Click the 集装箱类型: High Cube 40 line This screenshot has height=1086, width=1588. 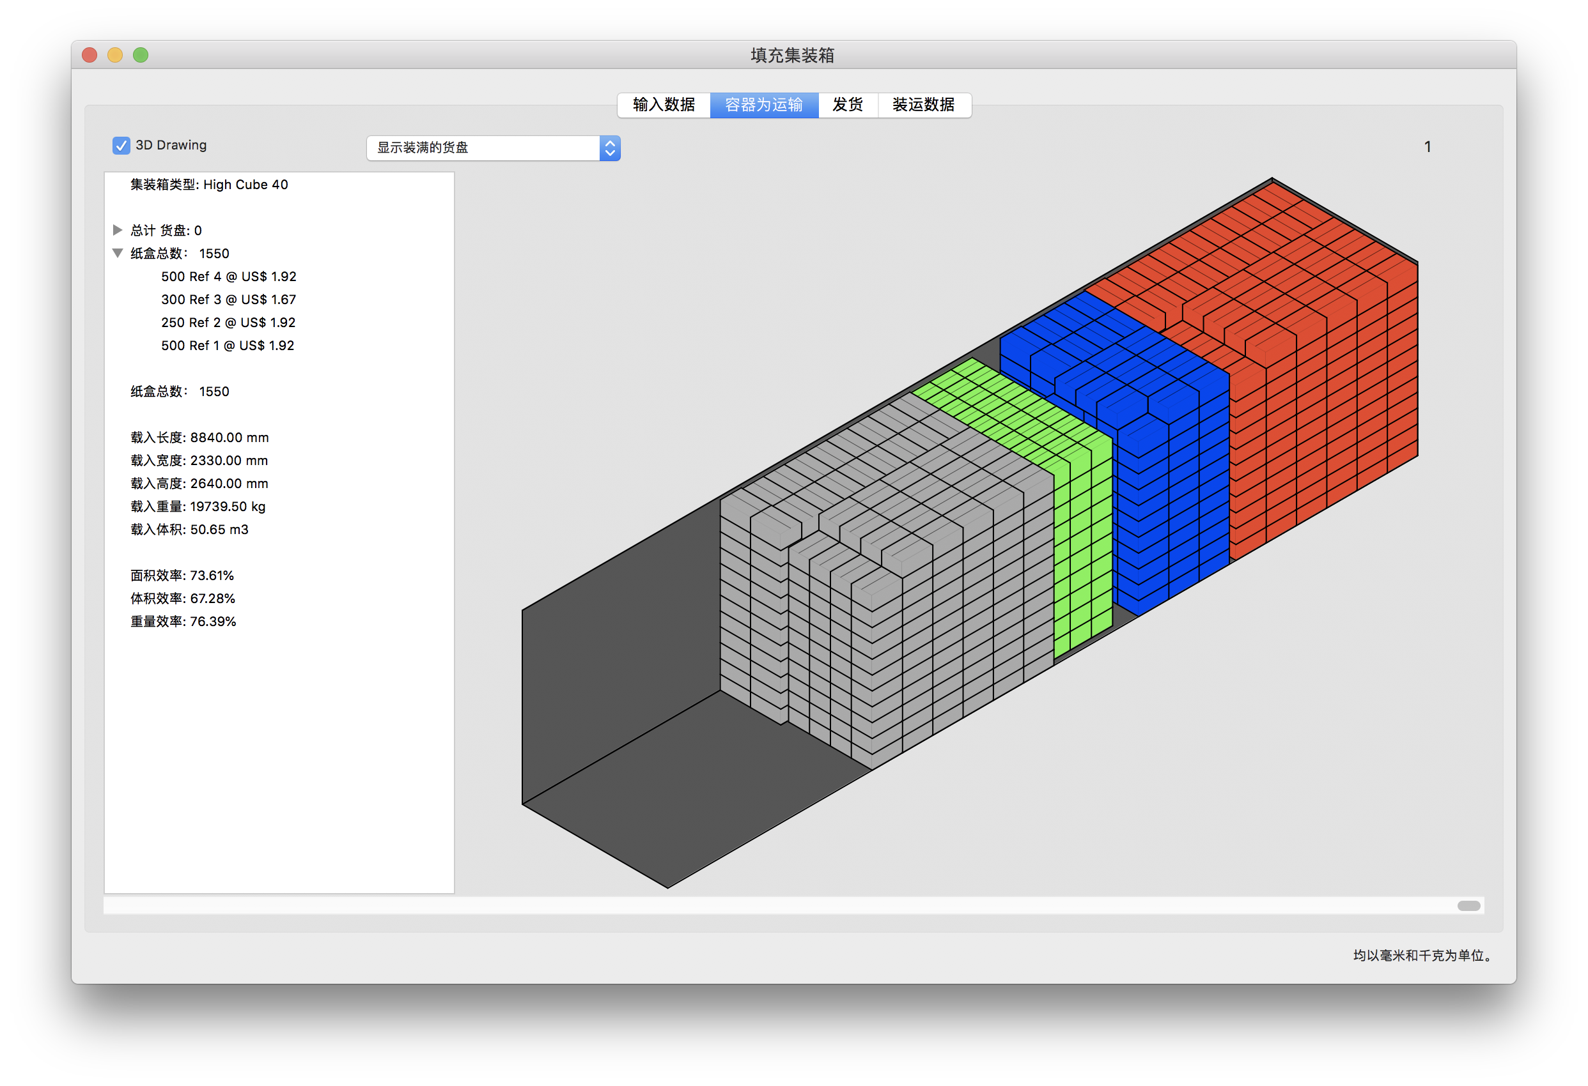pos(209,185)
